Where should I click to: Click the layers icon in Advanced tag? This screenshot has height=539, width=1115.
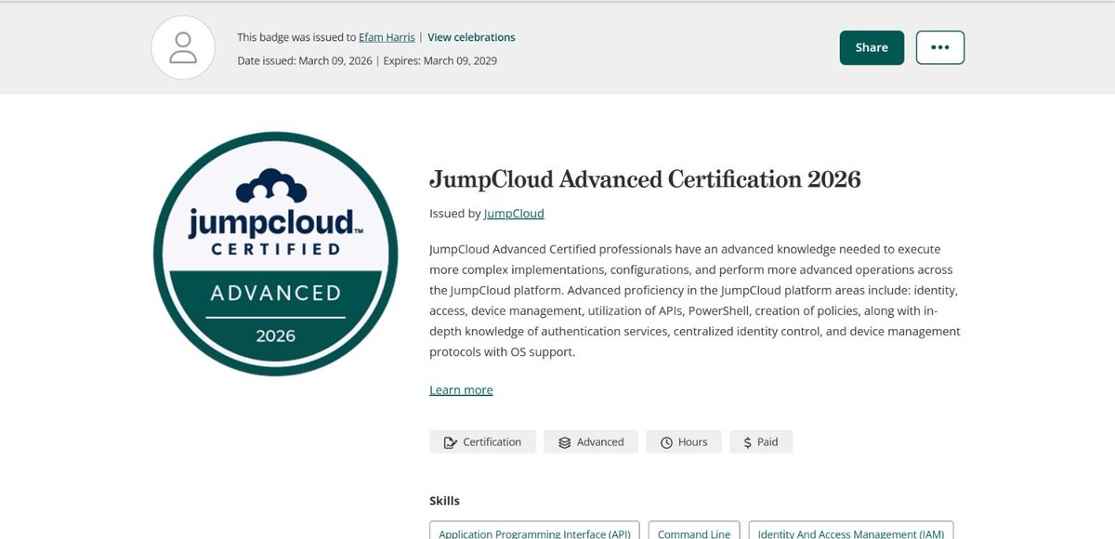(x=564, y=442)
